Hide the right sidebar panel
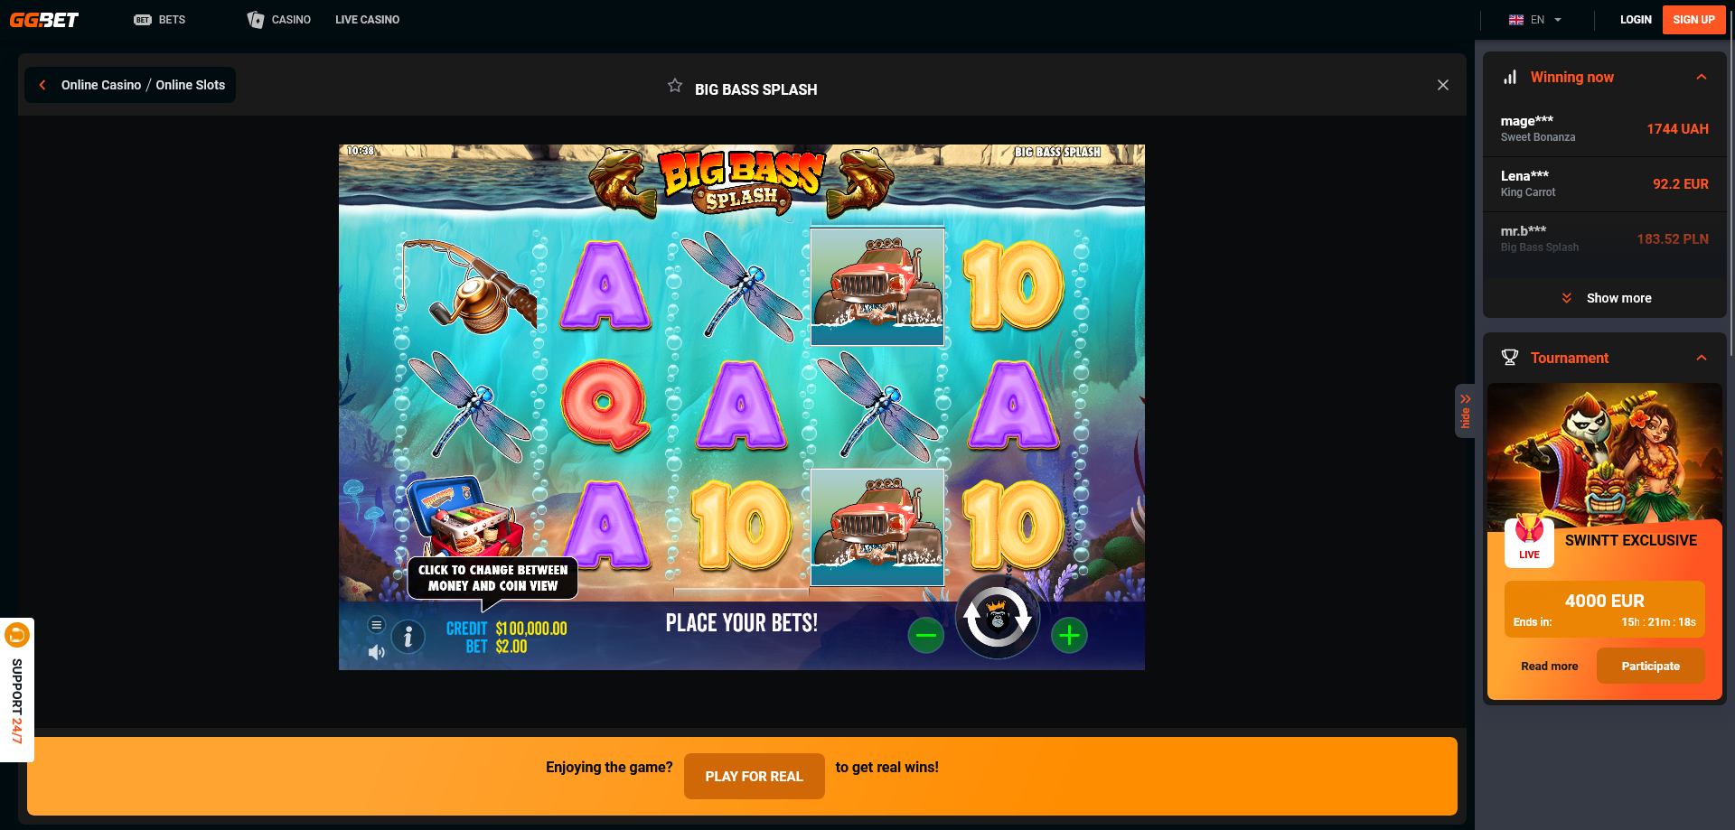The height and width of the screenshot is (830, 1735). (1465, 411)
